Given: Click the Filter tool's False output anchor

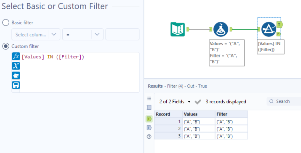Looking at the screenshot, I should coord(279,34).
